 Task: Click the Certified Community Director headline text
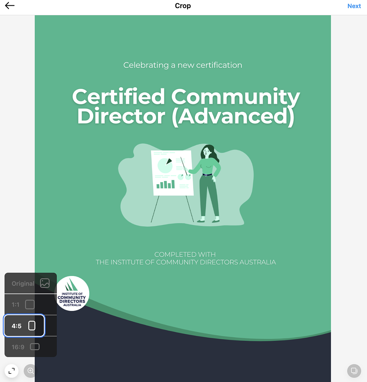(x=186, y=107)
